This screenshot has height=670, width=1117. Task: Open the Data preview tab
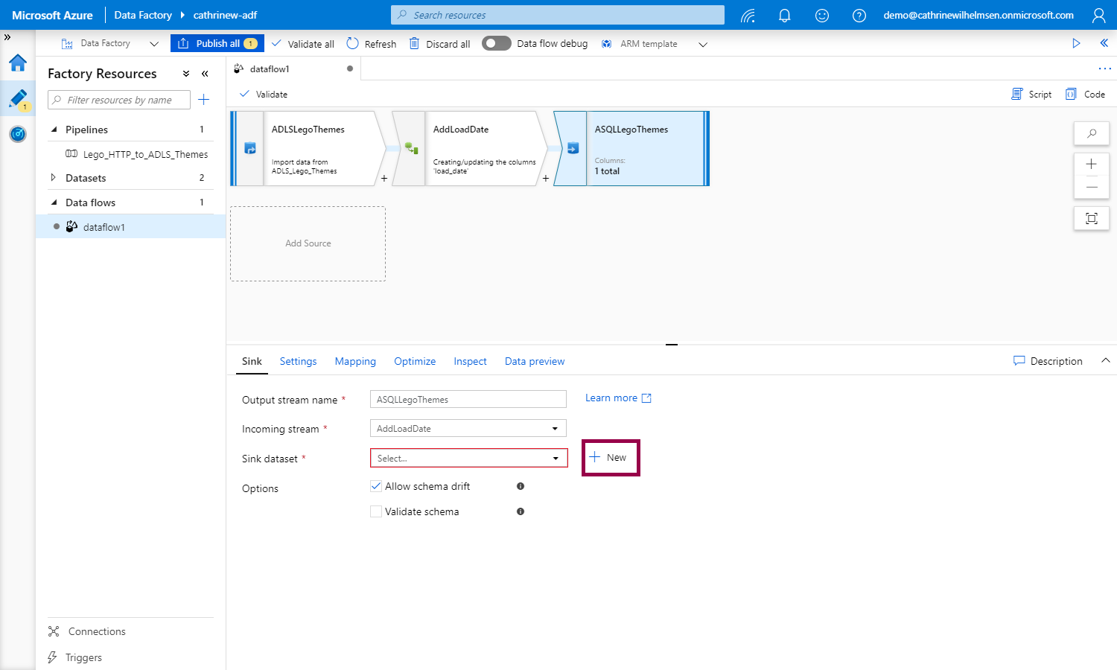(534, 361)
